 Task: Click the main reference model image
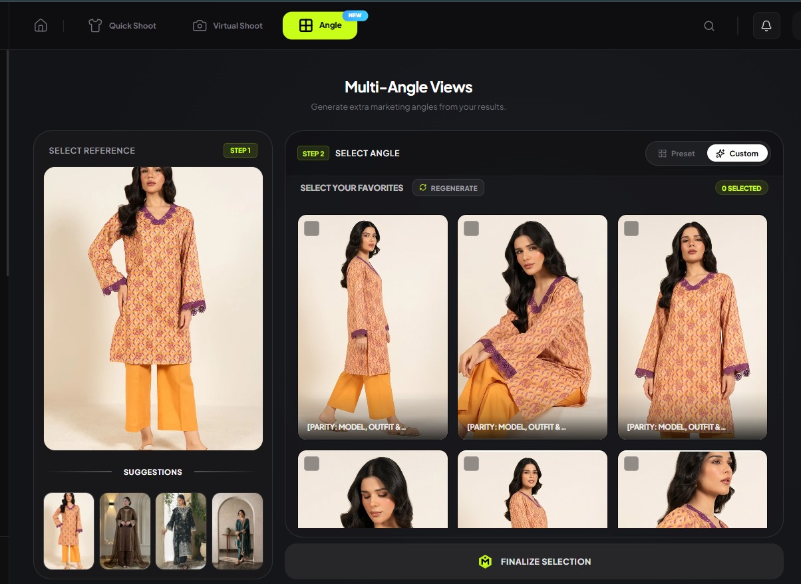pos(153,308)
